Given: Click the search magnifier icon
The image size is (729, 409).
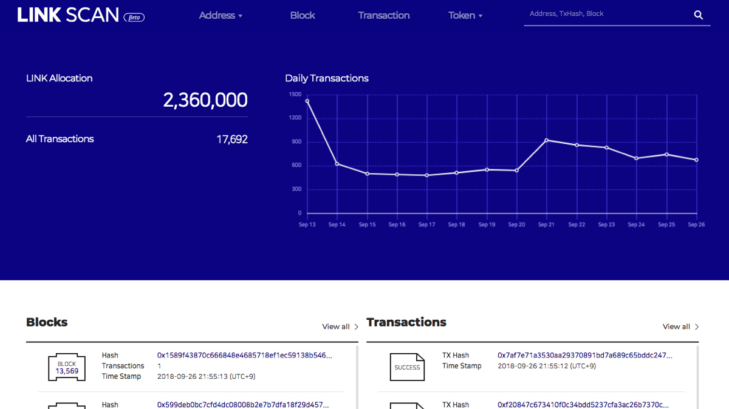Looking at the screenshot, I should point(698,15).
